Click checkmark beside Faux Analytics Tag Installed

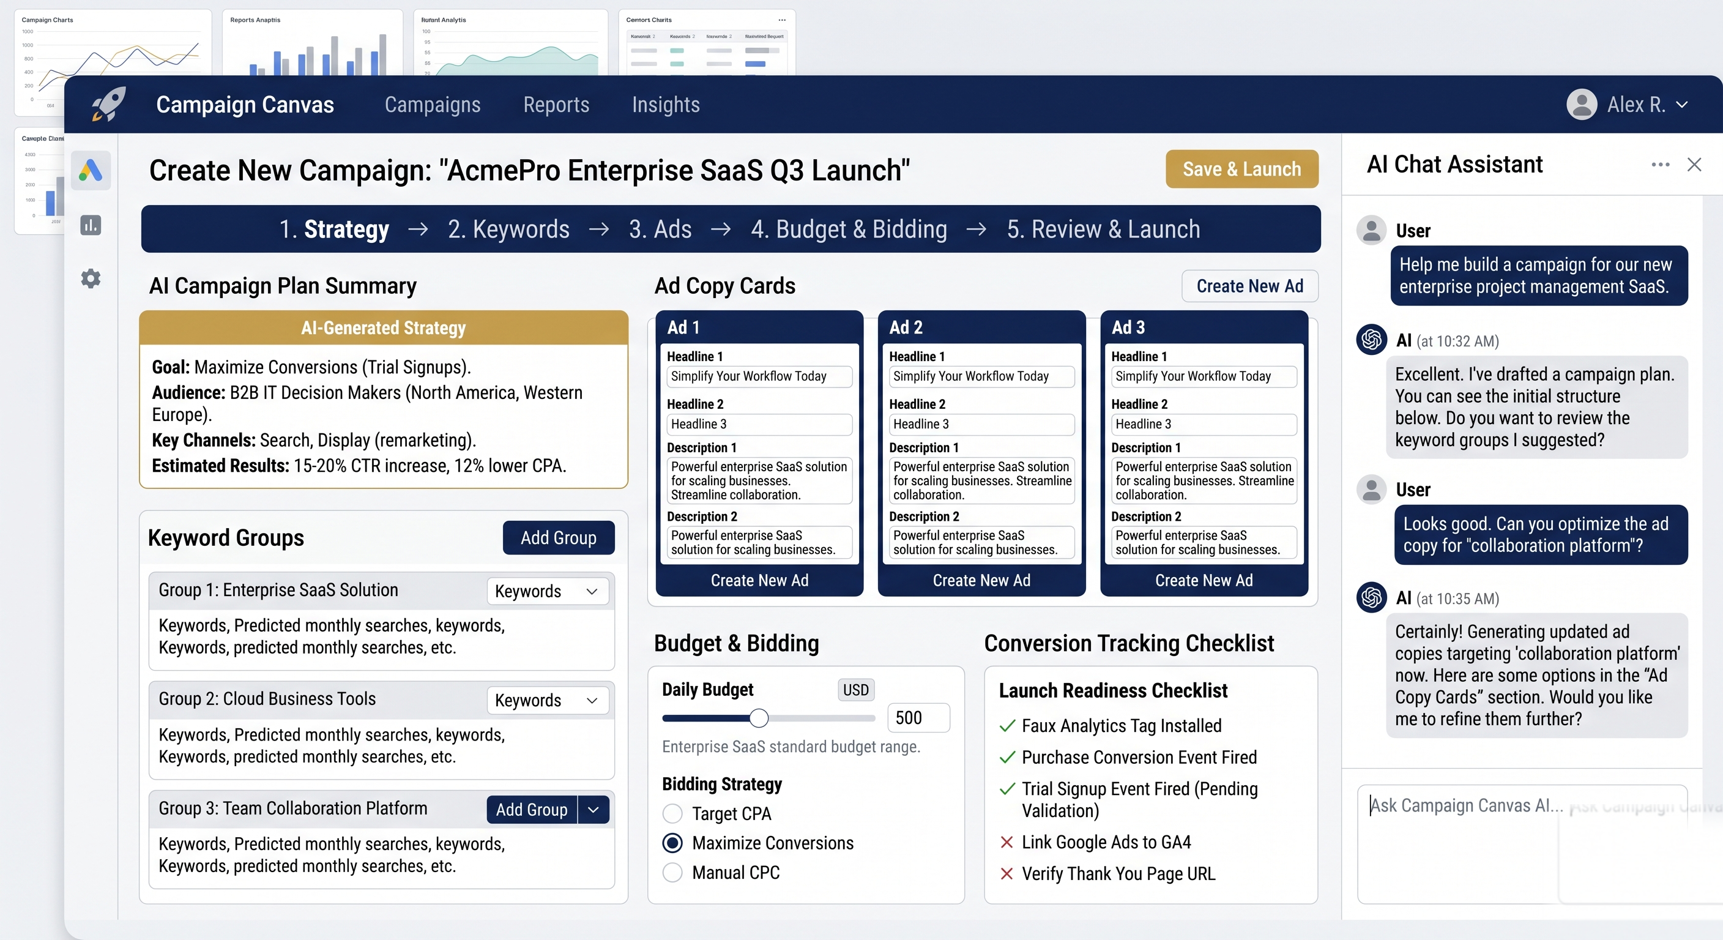point(1007,726)
